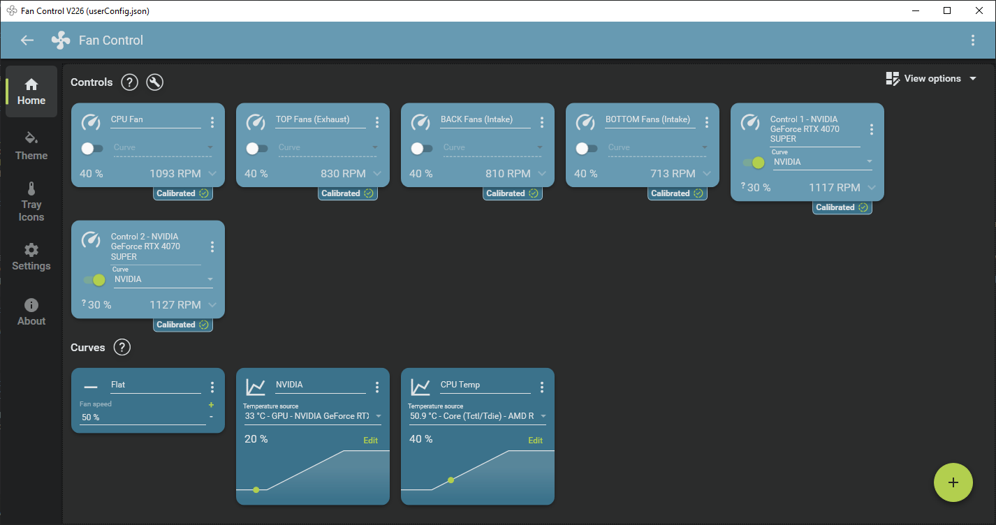Click the wrench icon next to Controls
This screenshot has width=996, height=525.
tap(155, 82)
